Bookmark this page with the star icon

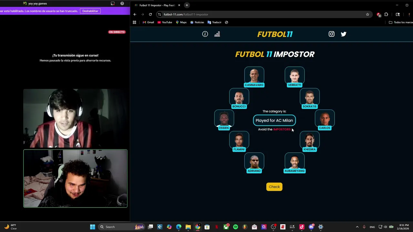tap(368, 14)
